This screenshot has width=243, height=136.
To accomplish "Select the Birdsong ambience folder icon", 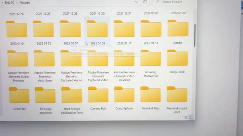I will [45, 95].
